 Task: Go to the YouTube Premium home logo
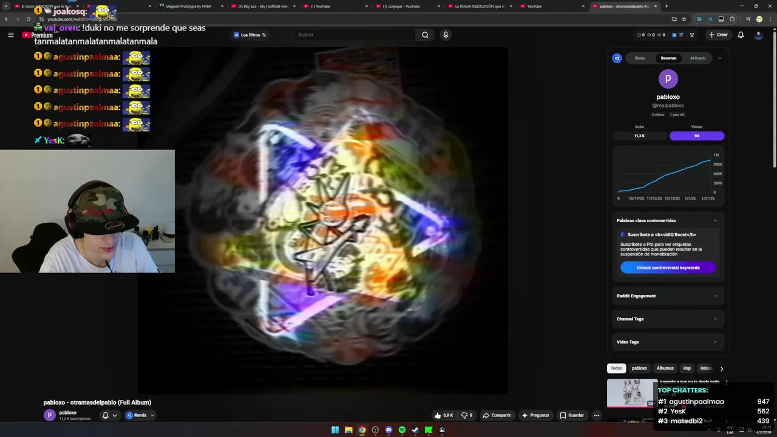click(37, 35)
